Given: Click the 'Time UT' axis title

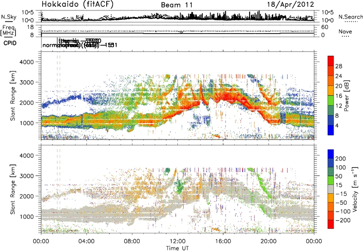Looking at the screenshot, I should (177, 248).
